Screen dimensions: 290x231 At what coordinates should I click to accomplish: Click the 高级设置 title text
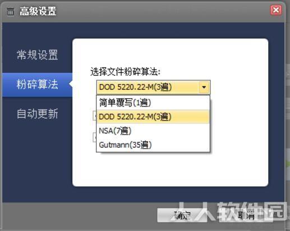pos(38,11)
